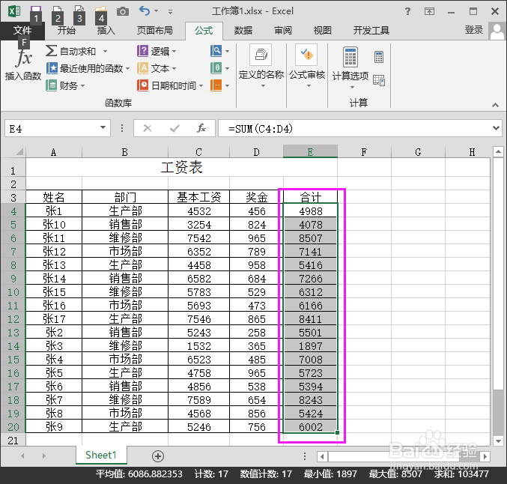
Task: Switch to the 视图 View tab
Action: click(x=322, y=31)
